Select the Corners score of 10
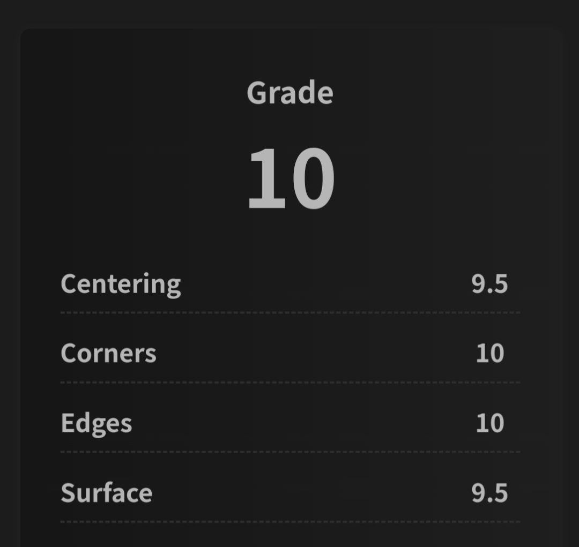 pyautogui.click(x=490, y=354)
